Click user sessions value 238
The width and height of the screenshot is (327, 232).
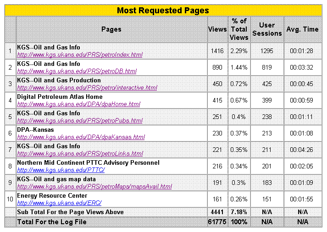pyautogui.click(x=267, y=117)
